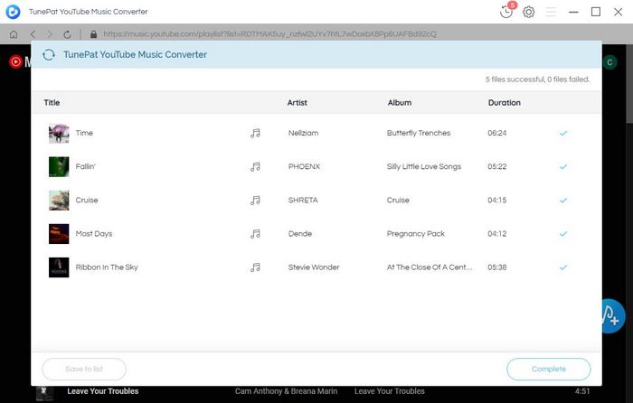Maximize the TunePat window
The width and height of the screenshot is (633, 403).
[x=596, y=12]
